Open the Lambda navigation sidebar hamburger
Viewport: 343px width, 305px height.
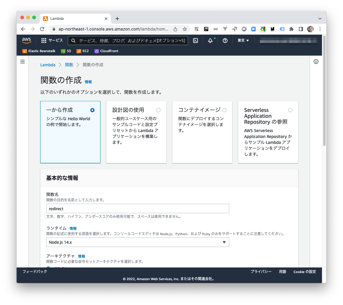click(23, 62)
